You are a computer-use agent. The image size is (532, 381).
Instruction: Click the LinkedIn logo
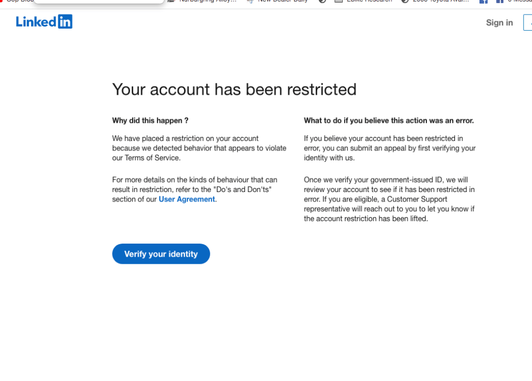pos(44,22)
